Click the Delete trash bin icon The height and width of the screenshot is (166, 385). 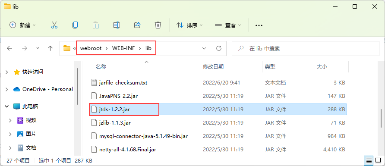pyautogui.click(x=158, y=25)
